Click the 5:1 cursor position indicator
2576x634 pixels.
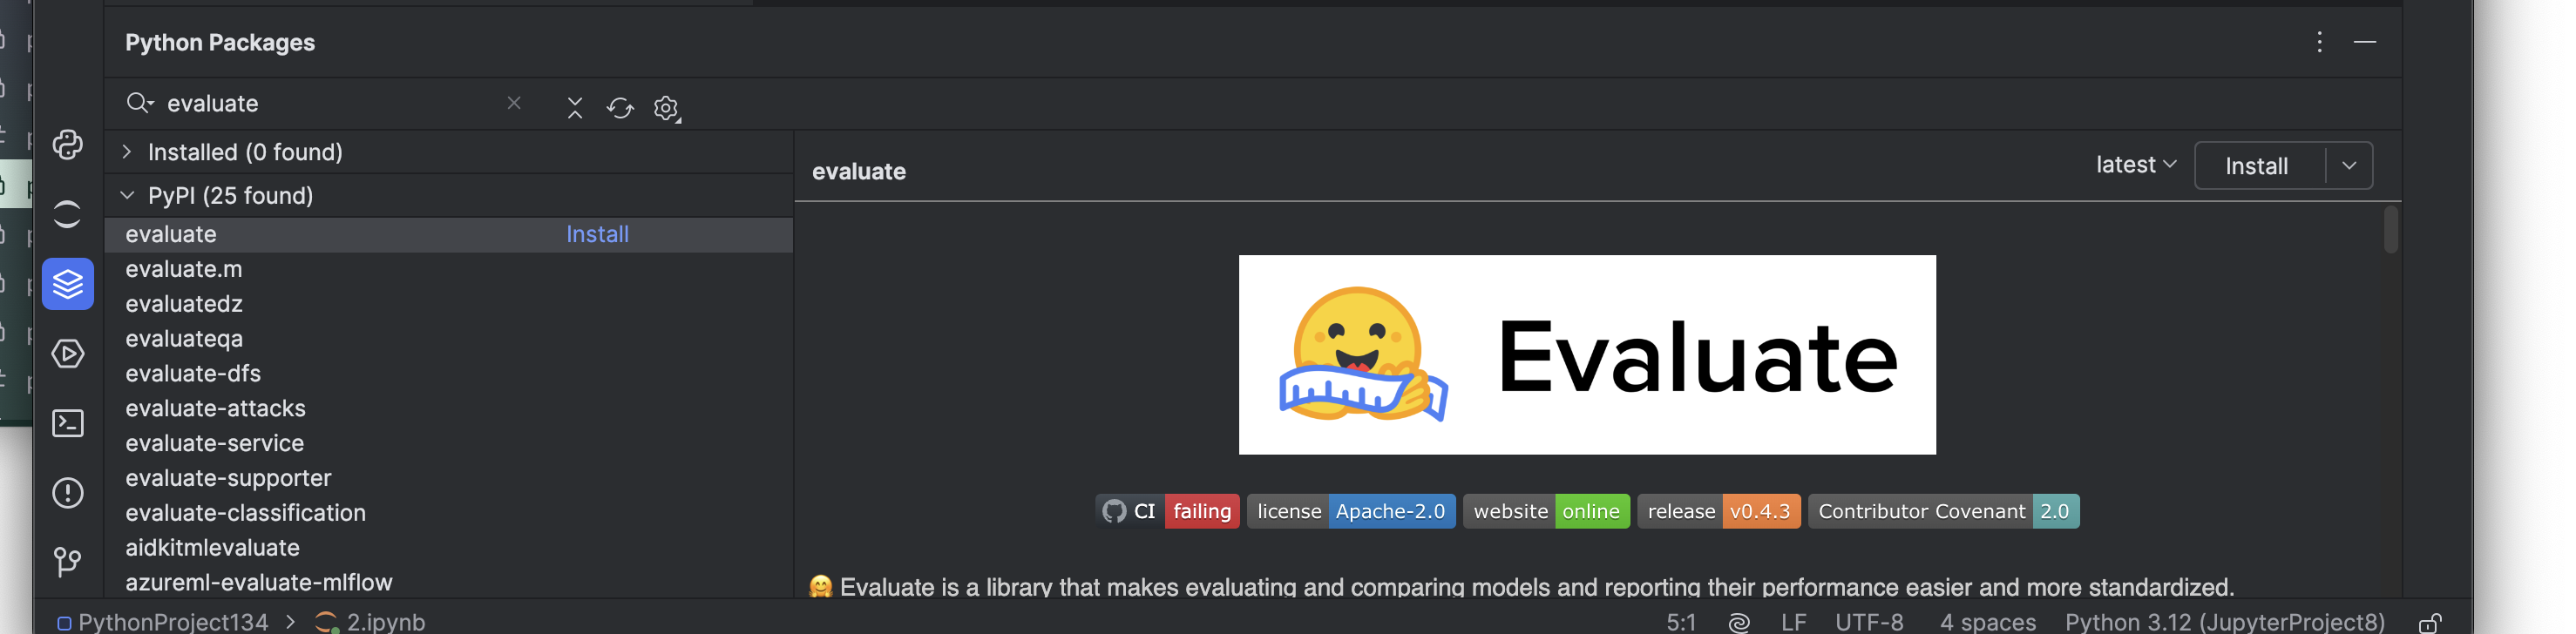[x=1681, y=622]
